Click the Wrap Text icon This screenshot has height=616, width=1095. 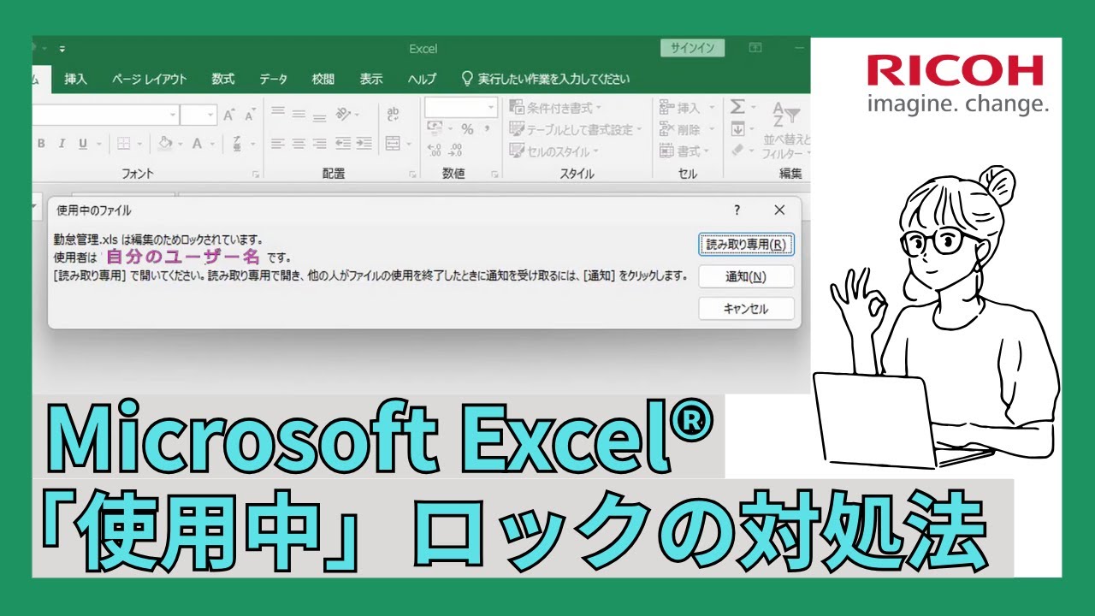(394, 115)
